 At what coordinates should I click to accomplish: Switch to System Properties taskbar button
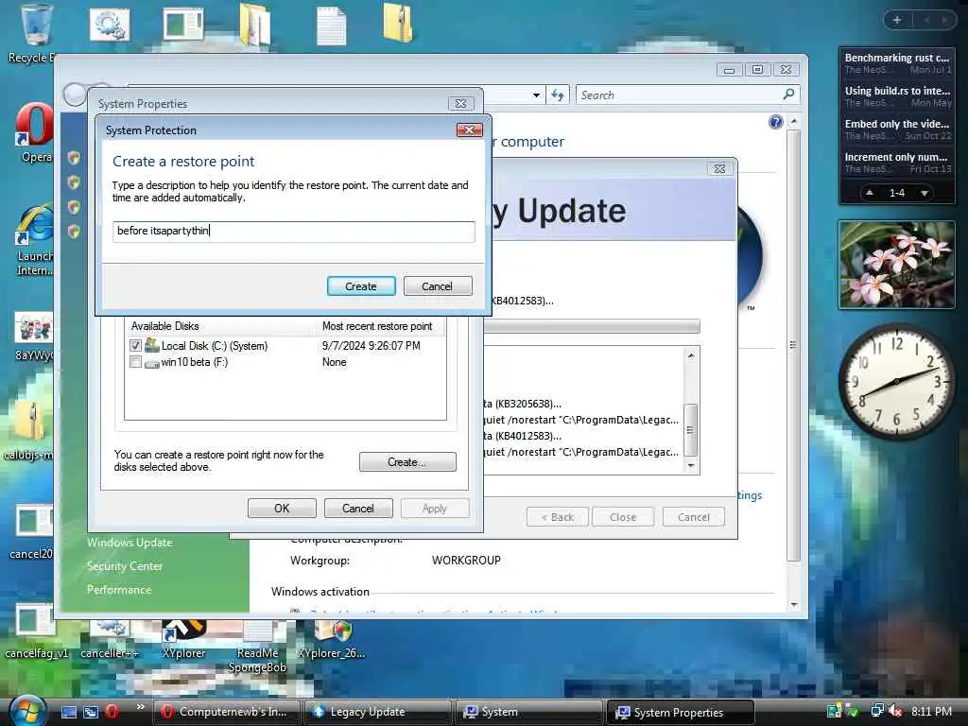pos(681,712)
